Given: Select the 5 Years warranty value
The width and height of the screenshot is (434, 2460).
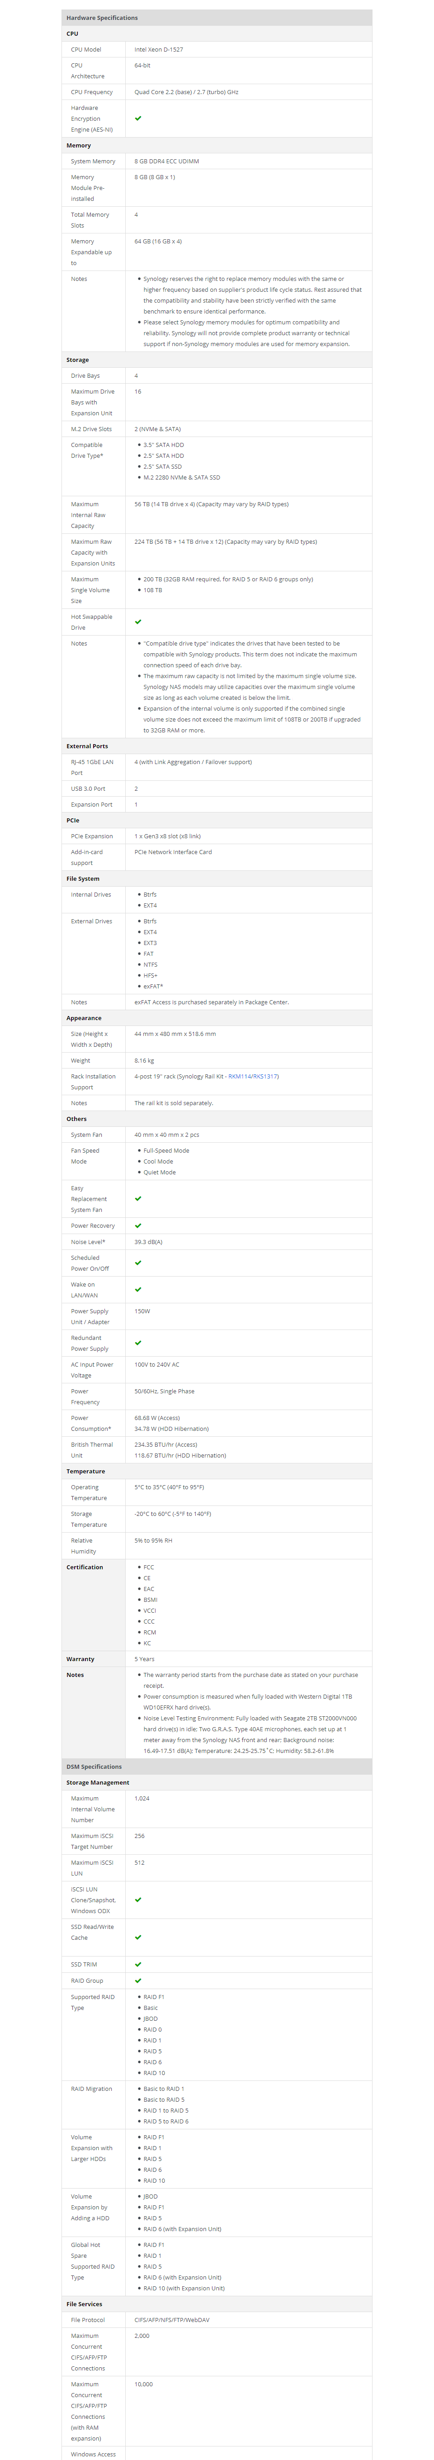Looking at the screenshot, I should pyautogui.click(x=145, y=1660).
